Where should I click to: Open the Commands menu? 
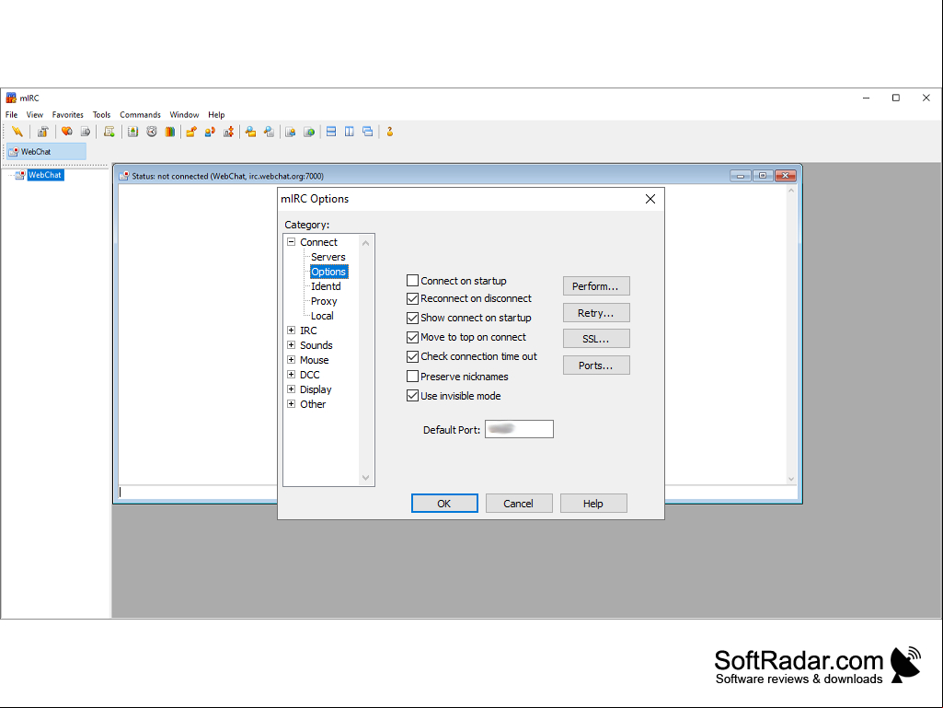pyautogui.click(x=140, y=114)
